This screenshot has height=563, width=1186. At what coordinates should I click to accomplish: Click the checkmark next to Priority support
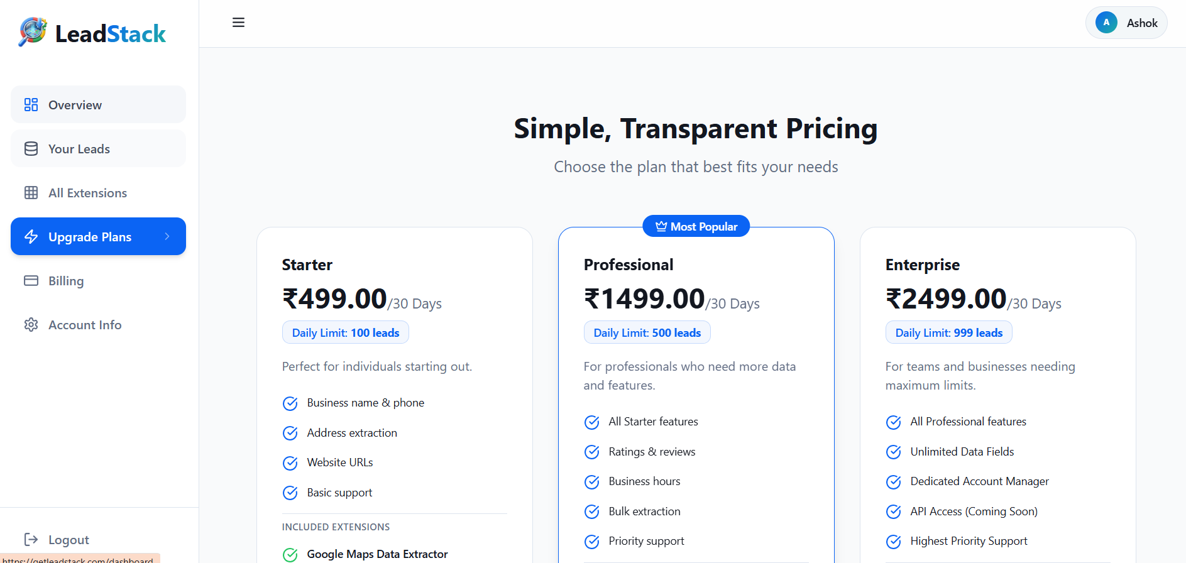(591, 541)
